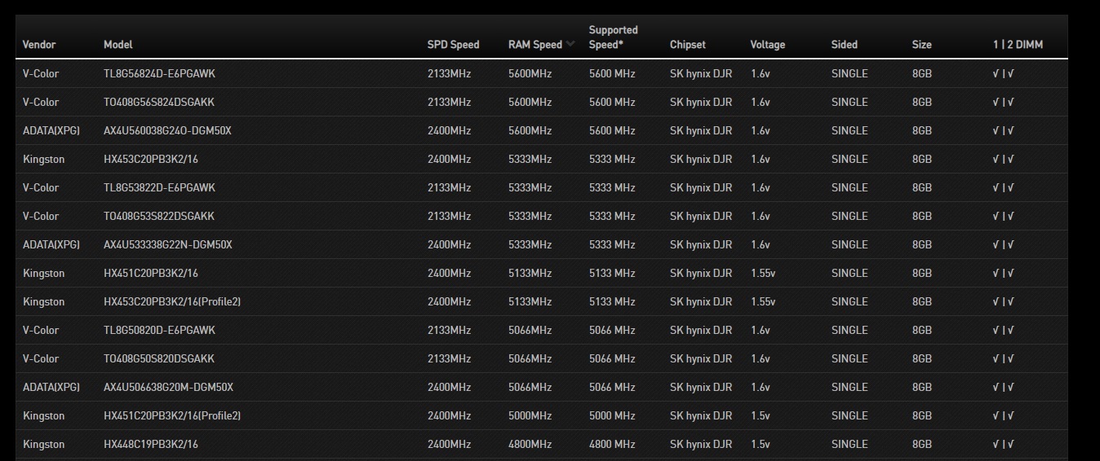The height and width of the screenshot is (461, 1100).
Task: Click the Voltage column header
Action: point(767,45)
